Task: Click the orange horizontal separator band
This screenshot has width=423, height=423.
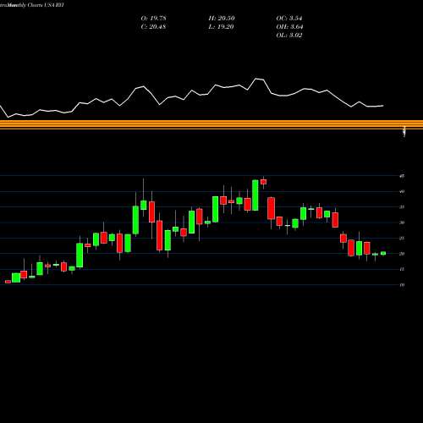Action: [x=211, y=124]
